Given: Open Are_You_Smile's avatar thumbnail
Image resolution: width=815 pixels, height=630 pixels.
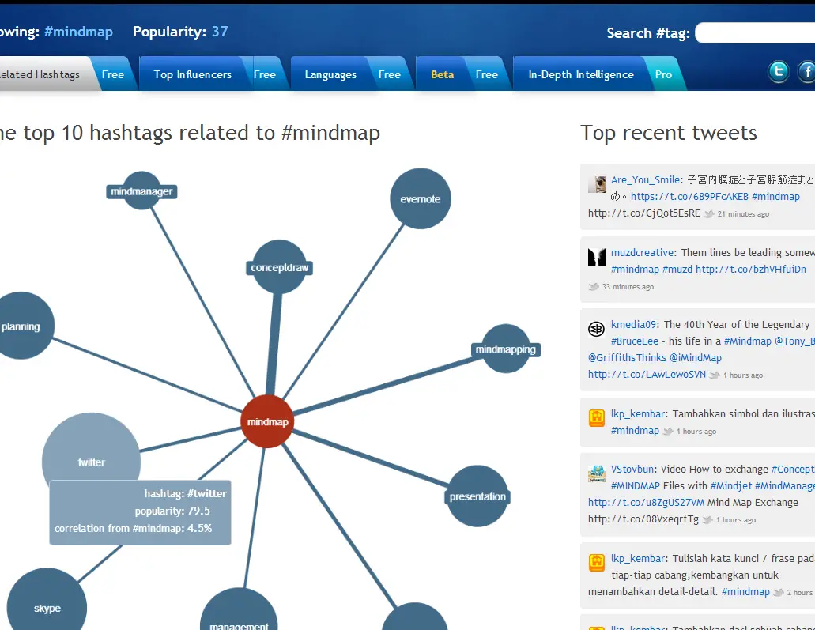Looking at the screenshot, I should (597, 184).
